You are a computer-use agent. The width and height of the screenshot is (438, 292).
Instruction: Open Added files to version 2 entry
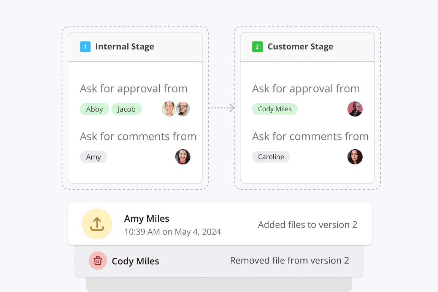coord(308,224)
